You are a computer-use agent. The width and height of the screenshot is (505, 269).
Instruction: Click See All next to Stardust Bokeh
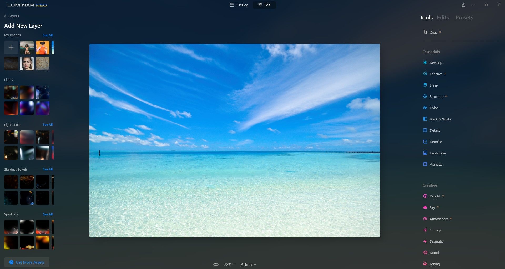tap(48, 169)
